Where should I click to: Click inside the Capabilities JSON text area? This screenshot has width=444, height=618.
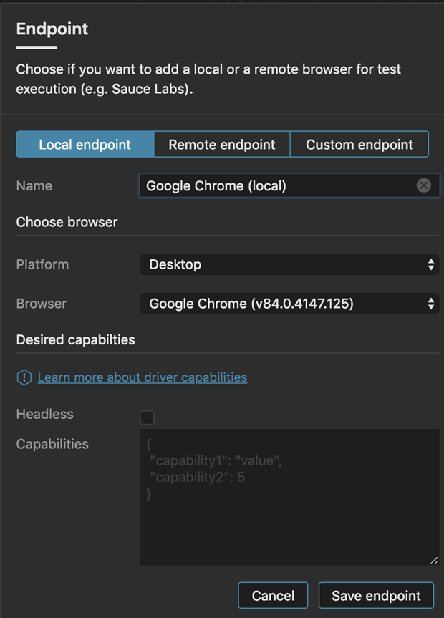[289, 497]
